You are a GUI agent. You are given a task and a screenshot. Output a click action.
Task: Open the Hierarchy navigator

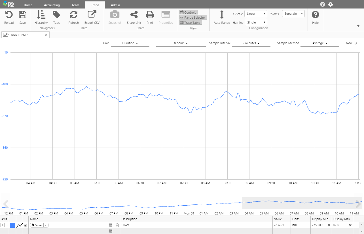click(41, 15)
